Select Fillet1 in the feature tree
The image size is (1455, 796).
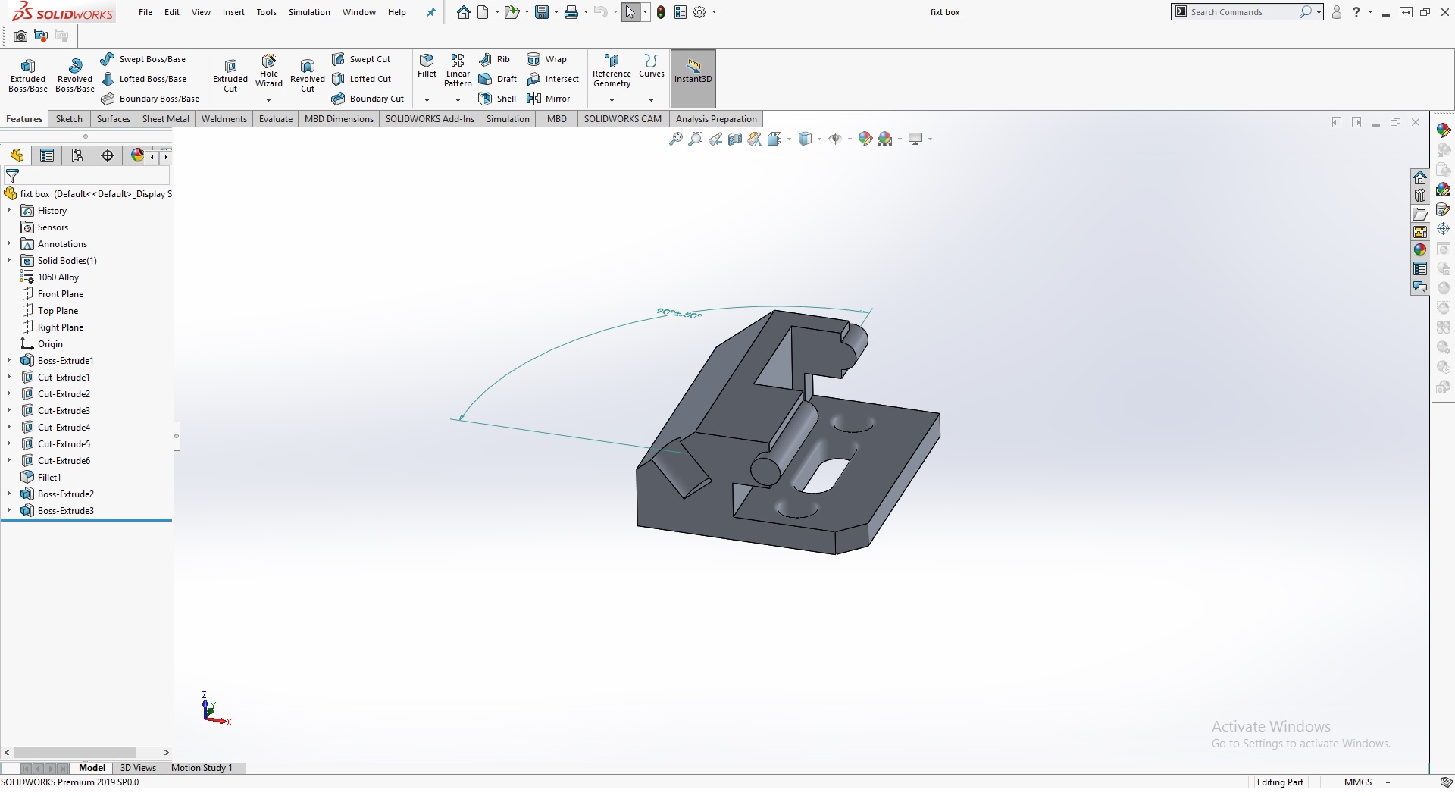(49, 477)
